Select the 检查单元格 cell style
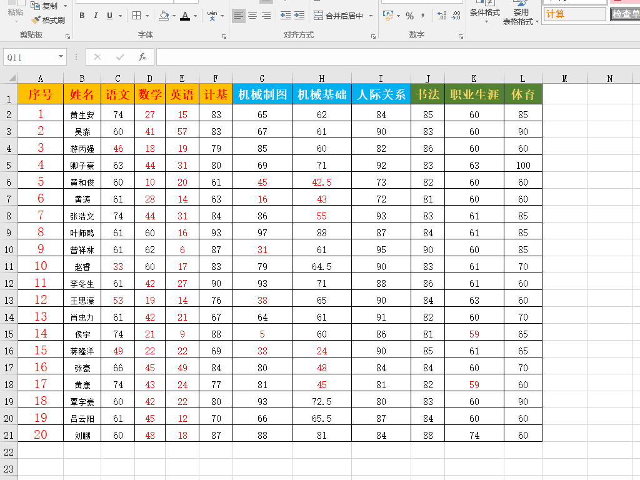Viewport: 640px width, 480px height. click(x=625, y=14)
